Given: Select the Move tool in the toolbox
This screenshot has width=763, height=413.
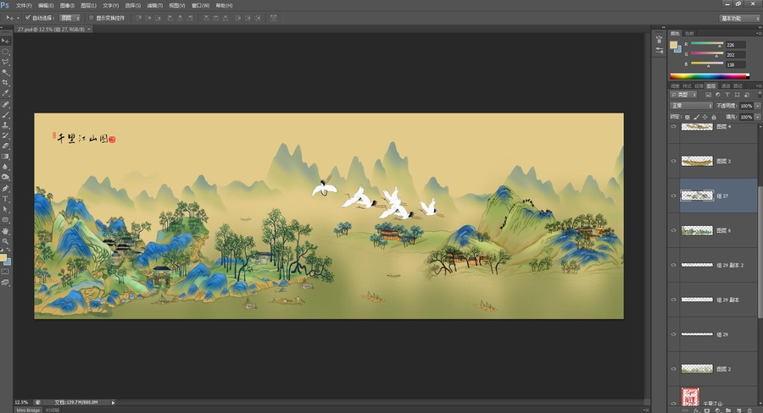Looking at the screenshot, I should click(5, 41).
